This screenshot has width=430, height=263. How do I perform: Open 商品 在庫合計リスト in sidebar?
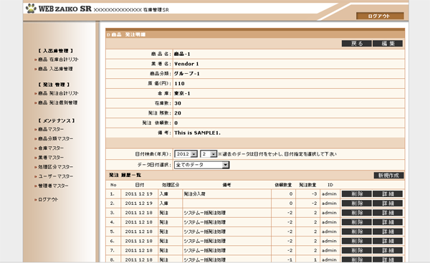(58, 59)
